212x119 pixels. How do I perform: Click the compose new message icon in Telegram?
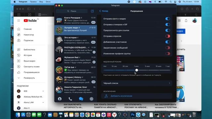(x=92, y=11)
